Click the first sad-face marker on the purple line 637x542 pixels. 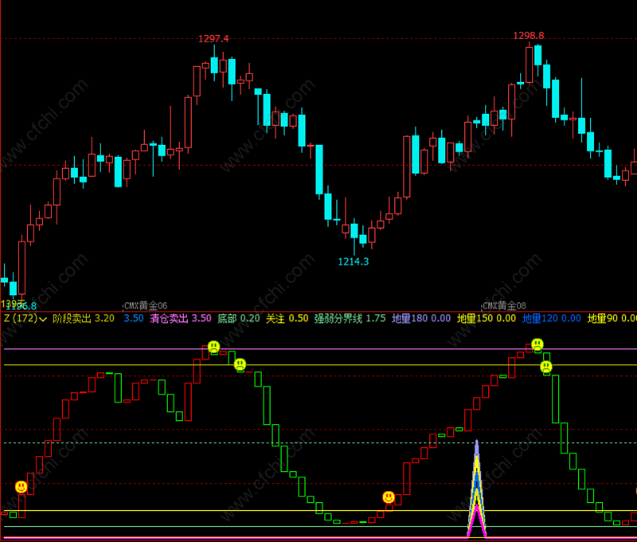213,347
